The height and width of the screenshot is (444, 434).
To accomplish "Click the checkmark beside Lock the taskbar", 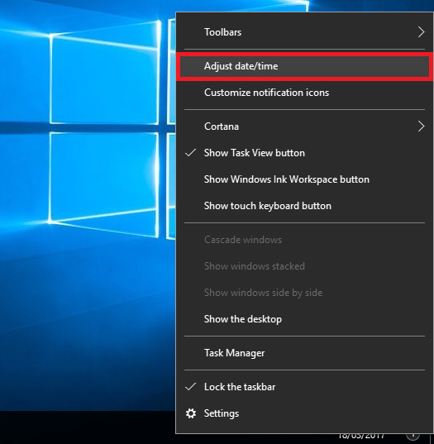I will (x=190, y=387).
